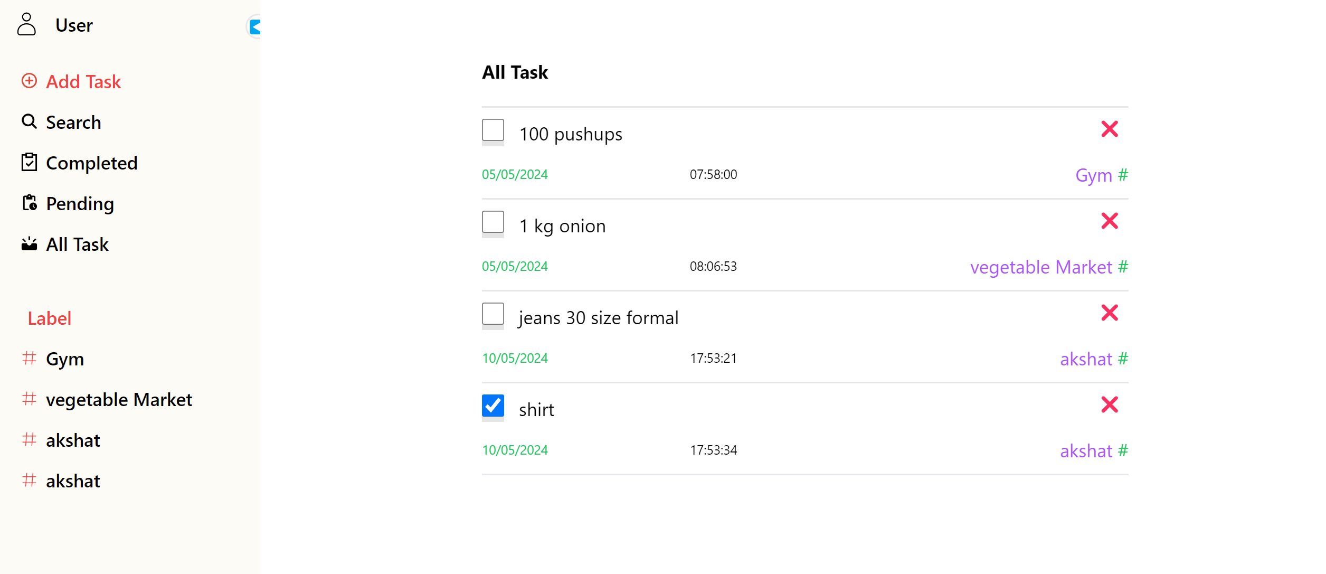Click the user profile avatar icon

(x=26, y=25)
